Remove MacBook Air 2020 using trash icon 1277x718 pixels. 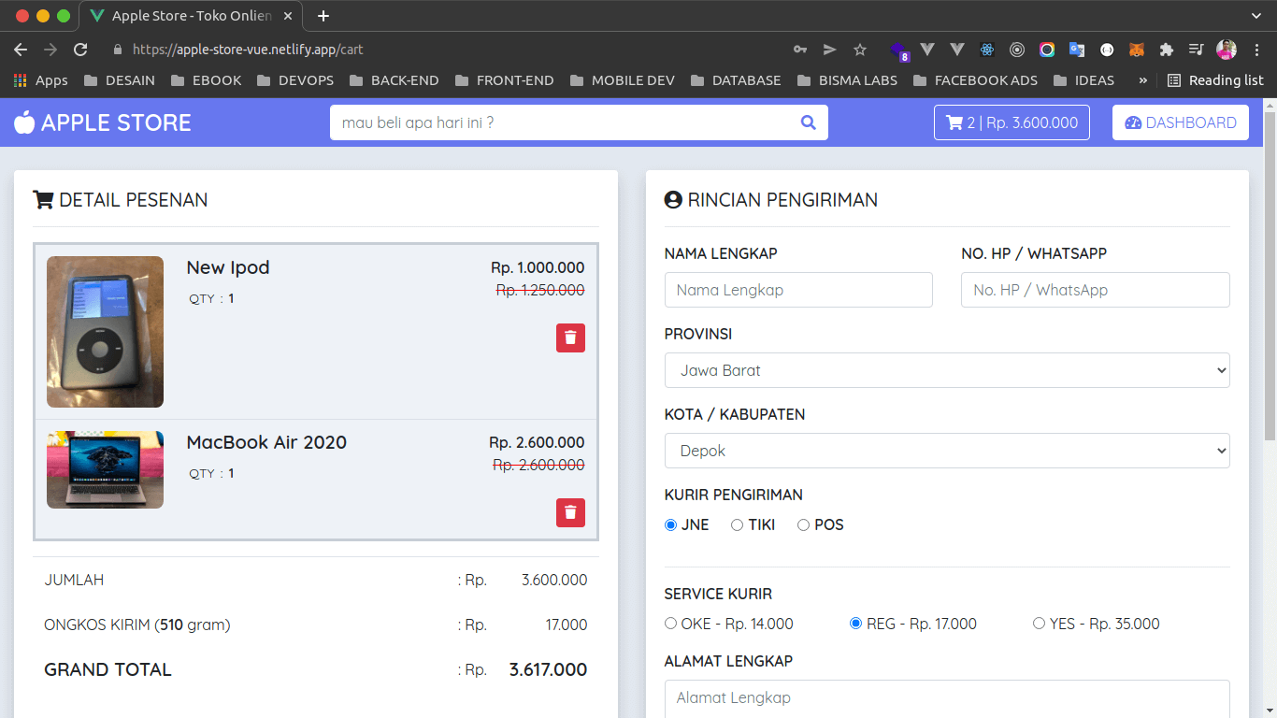(570, 512)
